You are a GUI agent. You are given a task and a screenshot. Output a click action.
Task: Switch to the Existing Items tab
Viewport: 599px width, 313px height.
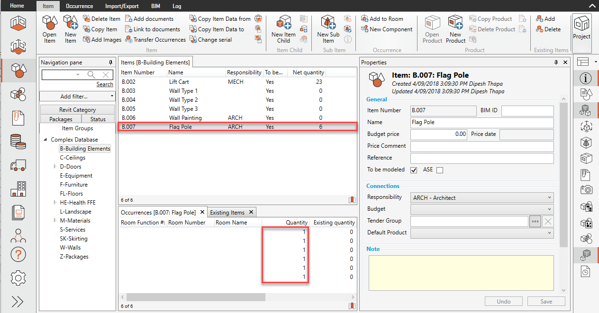tap(227, 213)
